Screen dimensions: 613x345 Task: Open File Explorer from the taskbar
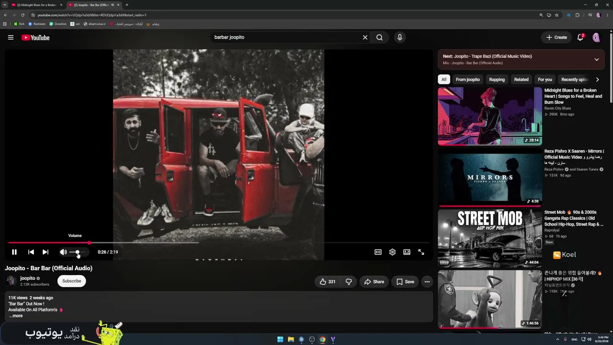click(291, 340)
